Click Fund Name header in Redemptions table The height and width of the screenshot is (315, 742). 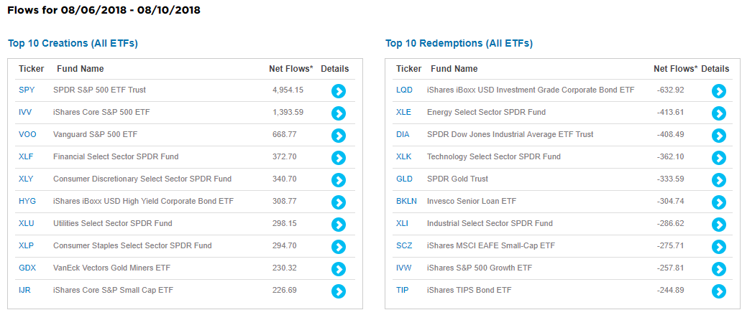point(454,69)
